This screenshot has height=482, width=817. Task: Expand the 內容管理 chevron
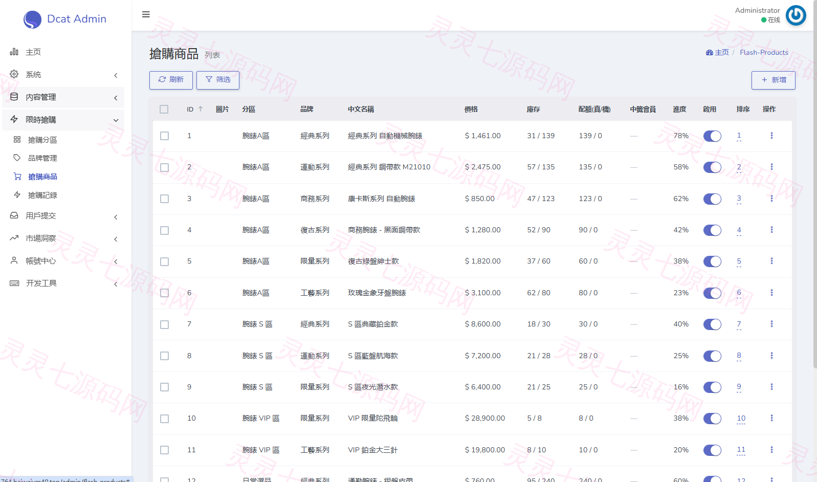click(116, 98)
